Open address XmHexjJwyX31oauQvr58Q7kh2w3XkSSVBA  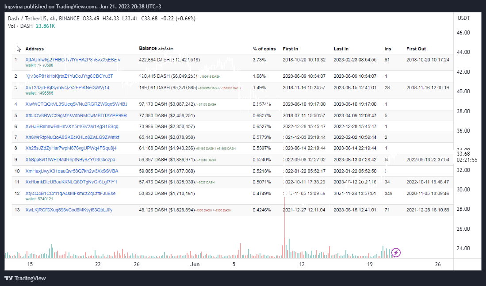72,171
